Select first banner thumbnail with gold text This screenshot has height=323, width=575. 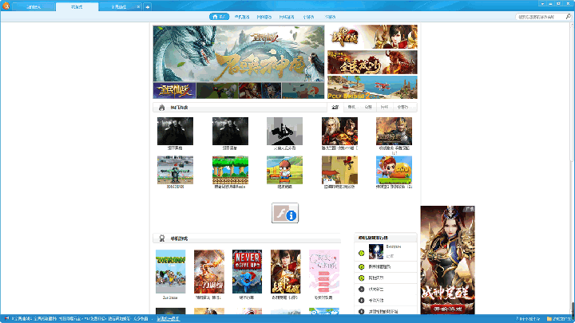point(174,91)
